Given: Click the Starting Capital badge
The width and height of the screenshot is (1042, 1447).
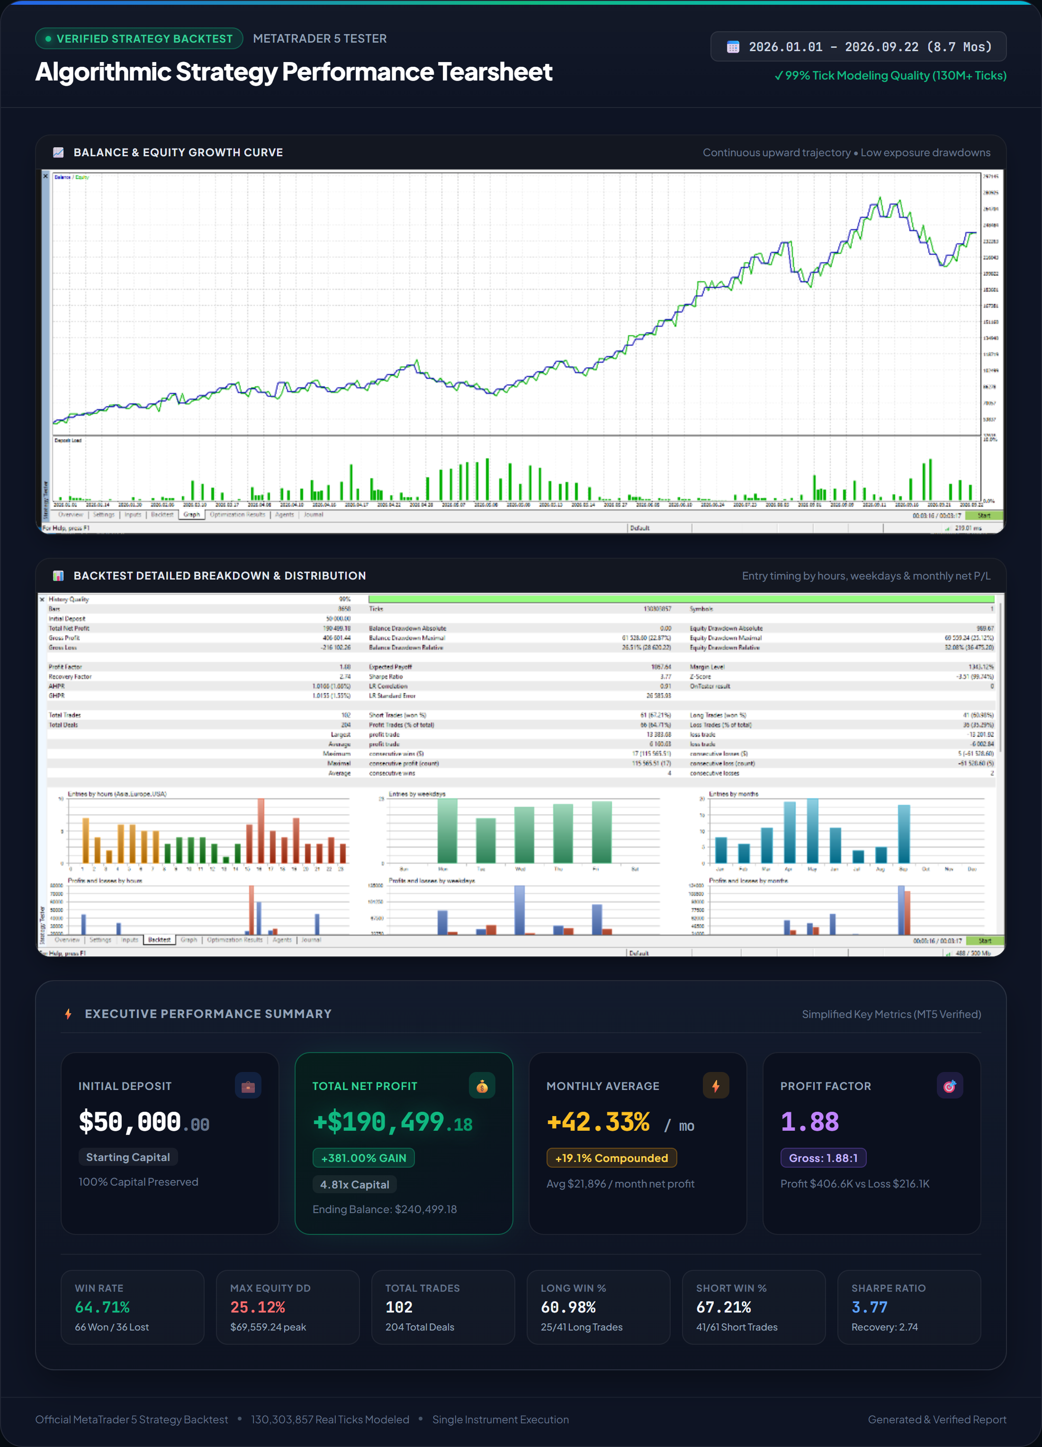Looking at the screenshot, I should 128,1157.
